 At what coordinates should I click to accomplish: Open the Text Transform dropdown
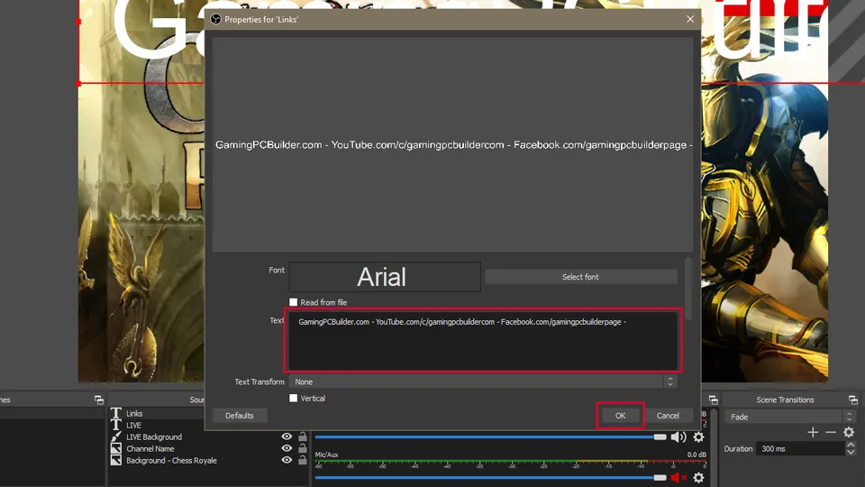pyautogui.click(x=482, y=381)
